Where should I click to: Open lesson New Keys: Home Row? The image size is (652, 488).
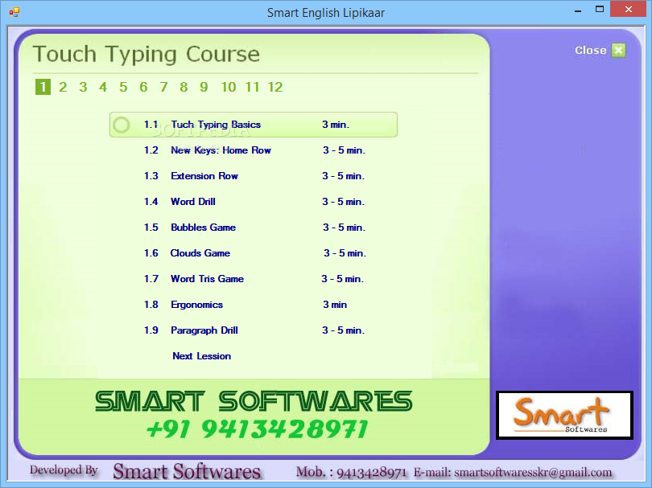[221, 150]
